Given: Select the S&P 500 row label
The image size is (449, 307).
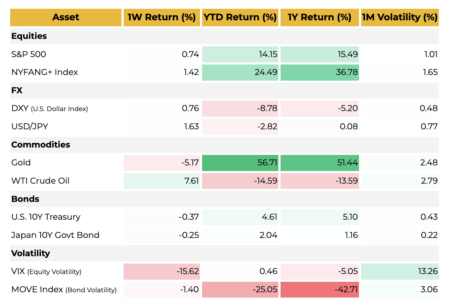Looking at the screenshot, I should [x=29, y=54].
